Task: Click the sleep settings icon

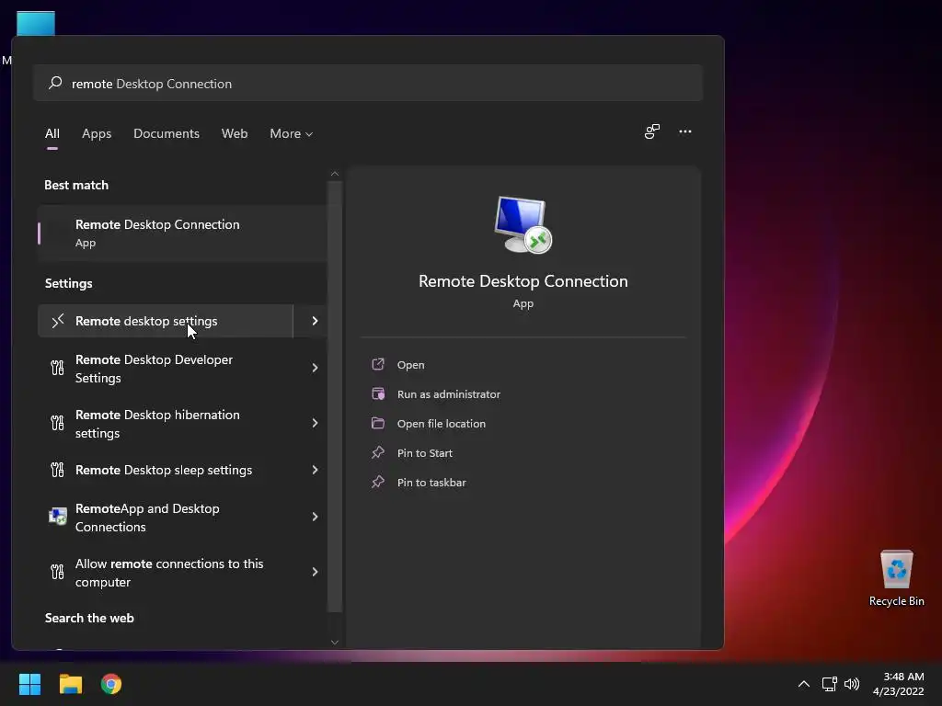Action: [x=57, y=470]
